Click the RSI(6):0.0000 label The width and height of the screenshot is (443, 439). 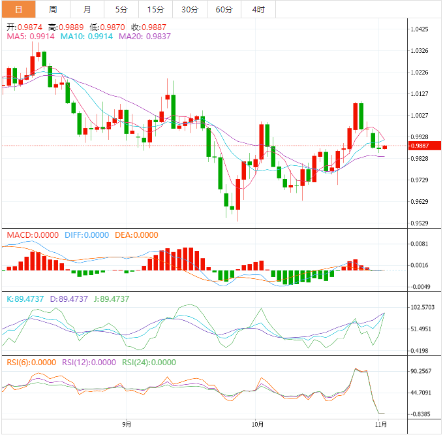pos(31,363)
